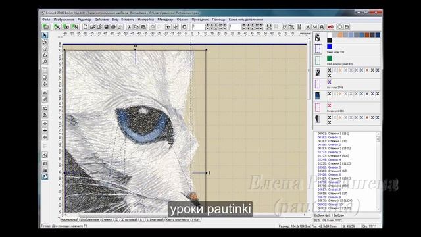
Task: Click the undo toolbar icon
Action: 152,27
